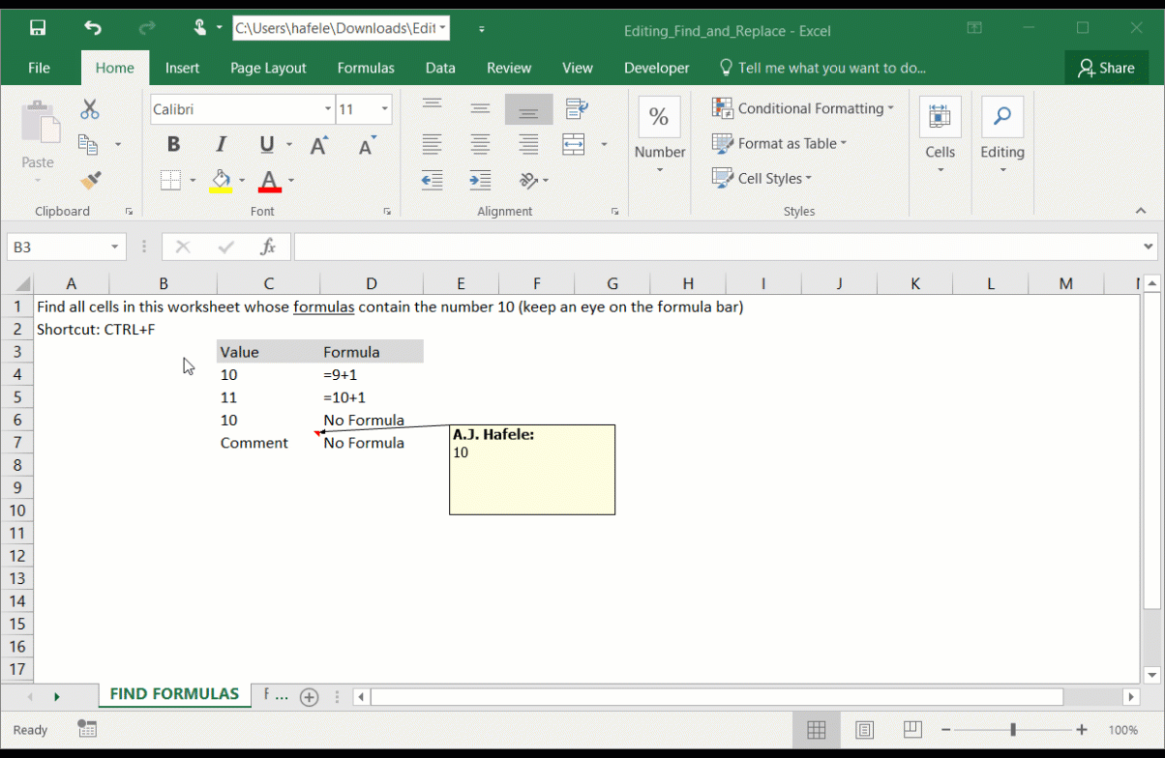Open Cell Styles menu
The image size is (1165, 758).
point(762,178)
